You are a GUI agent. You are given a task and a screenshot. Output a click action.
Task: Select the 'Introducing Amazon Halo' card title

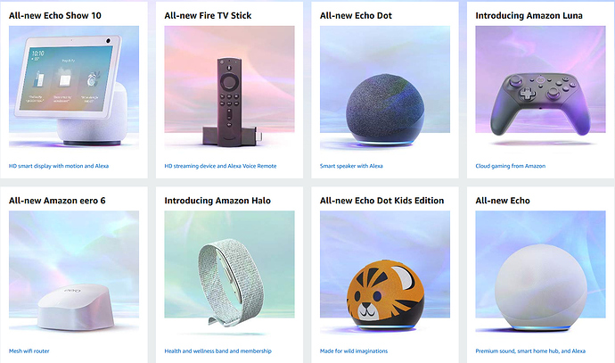(217, 201)
